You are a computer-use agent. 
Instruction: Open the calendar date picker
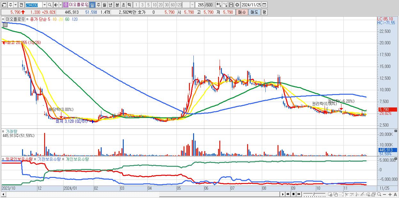tap(264, 5)
